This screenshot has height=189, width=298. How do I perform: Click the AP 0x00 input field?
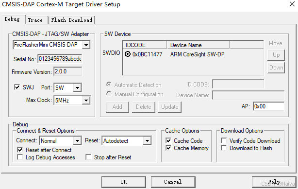pos(269,106)
